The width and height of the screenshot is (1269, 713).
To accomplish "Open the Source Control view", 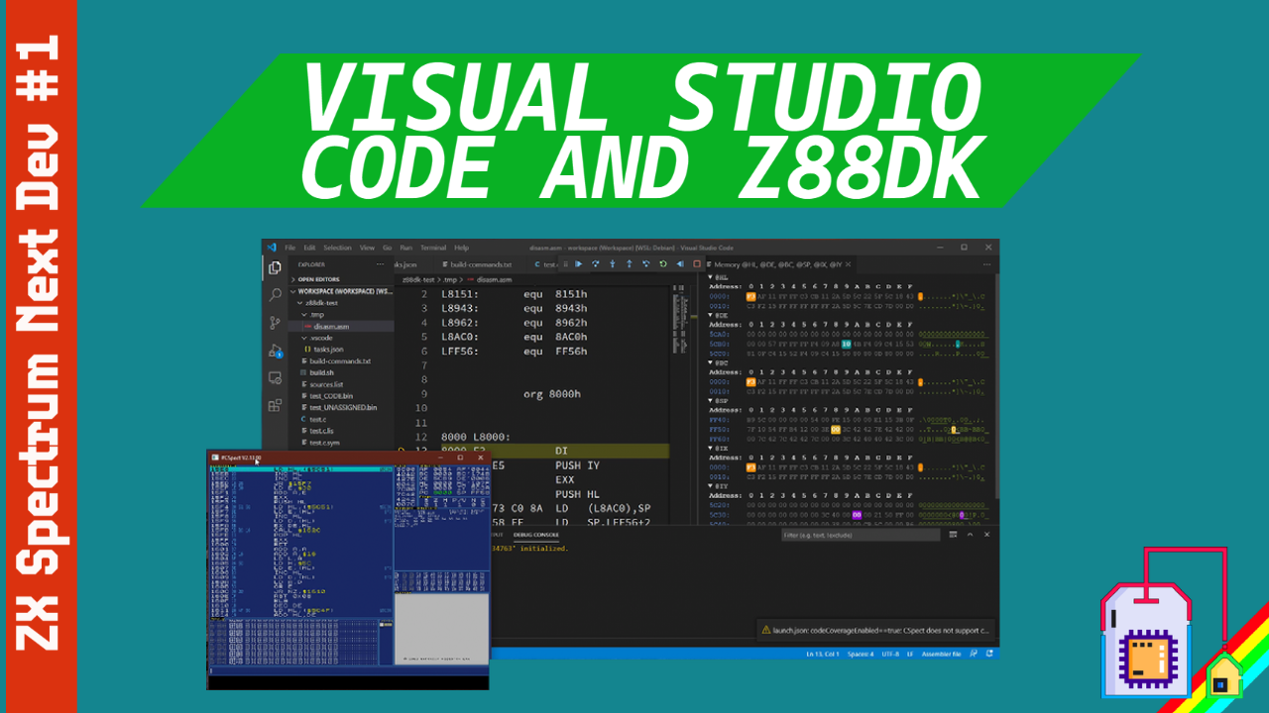I will click(275, 323).
